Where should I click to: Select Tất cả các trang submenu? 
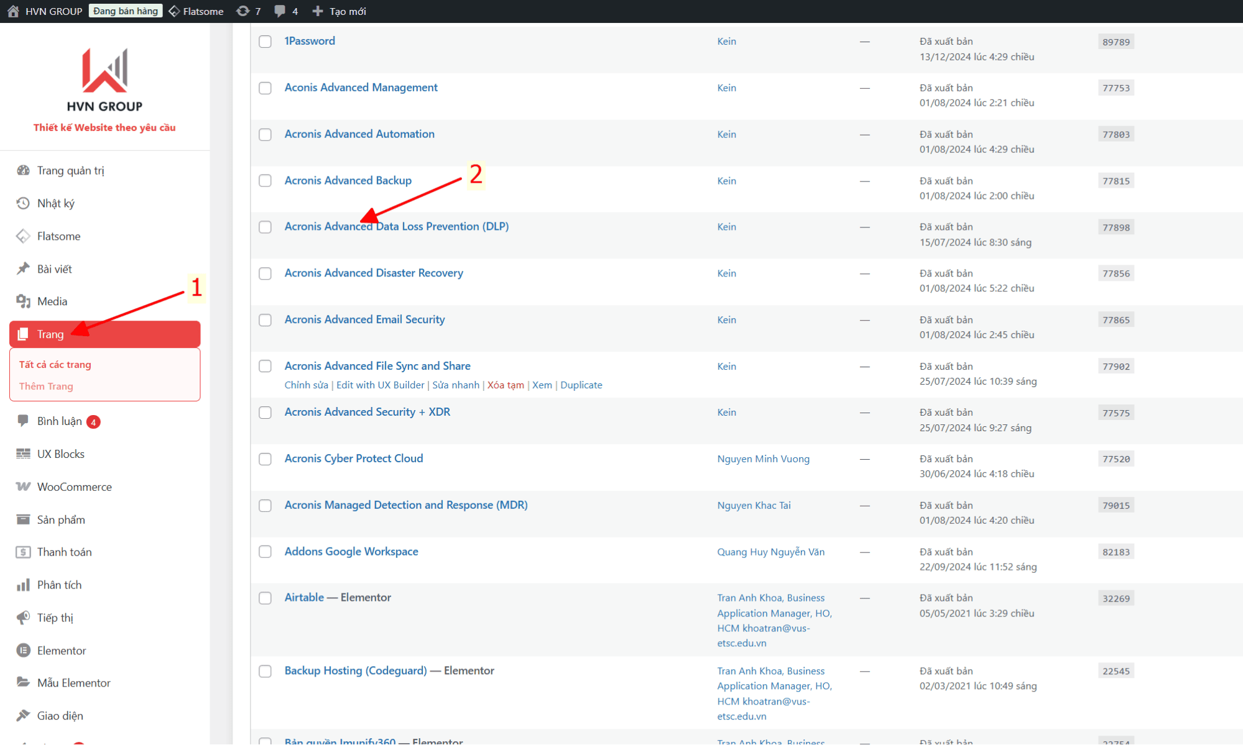55,365
